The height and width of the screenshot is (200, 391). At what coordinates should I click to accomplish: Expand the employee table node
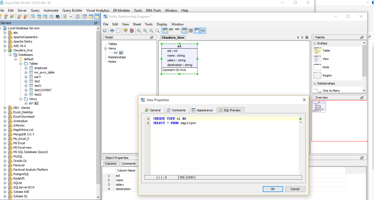point(26,68)
